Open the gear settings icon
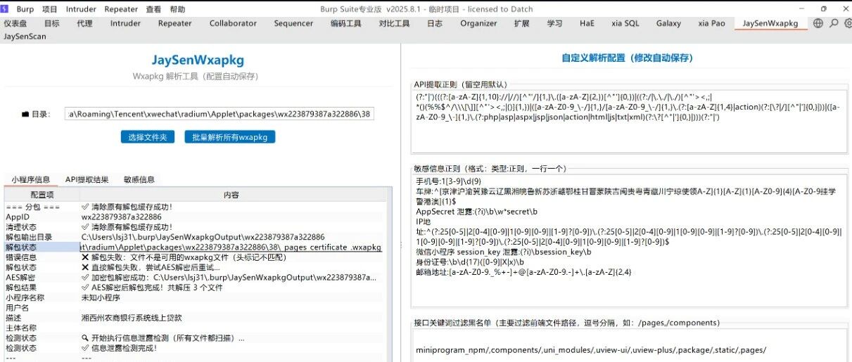This screenshot has height=362, width=852. pyautogui.click(x=847, y=23)
